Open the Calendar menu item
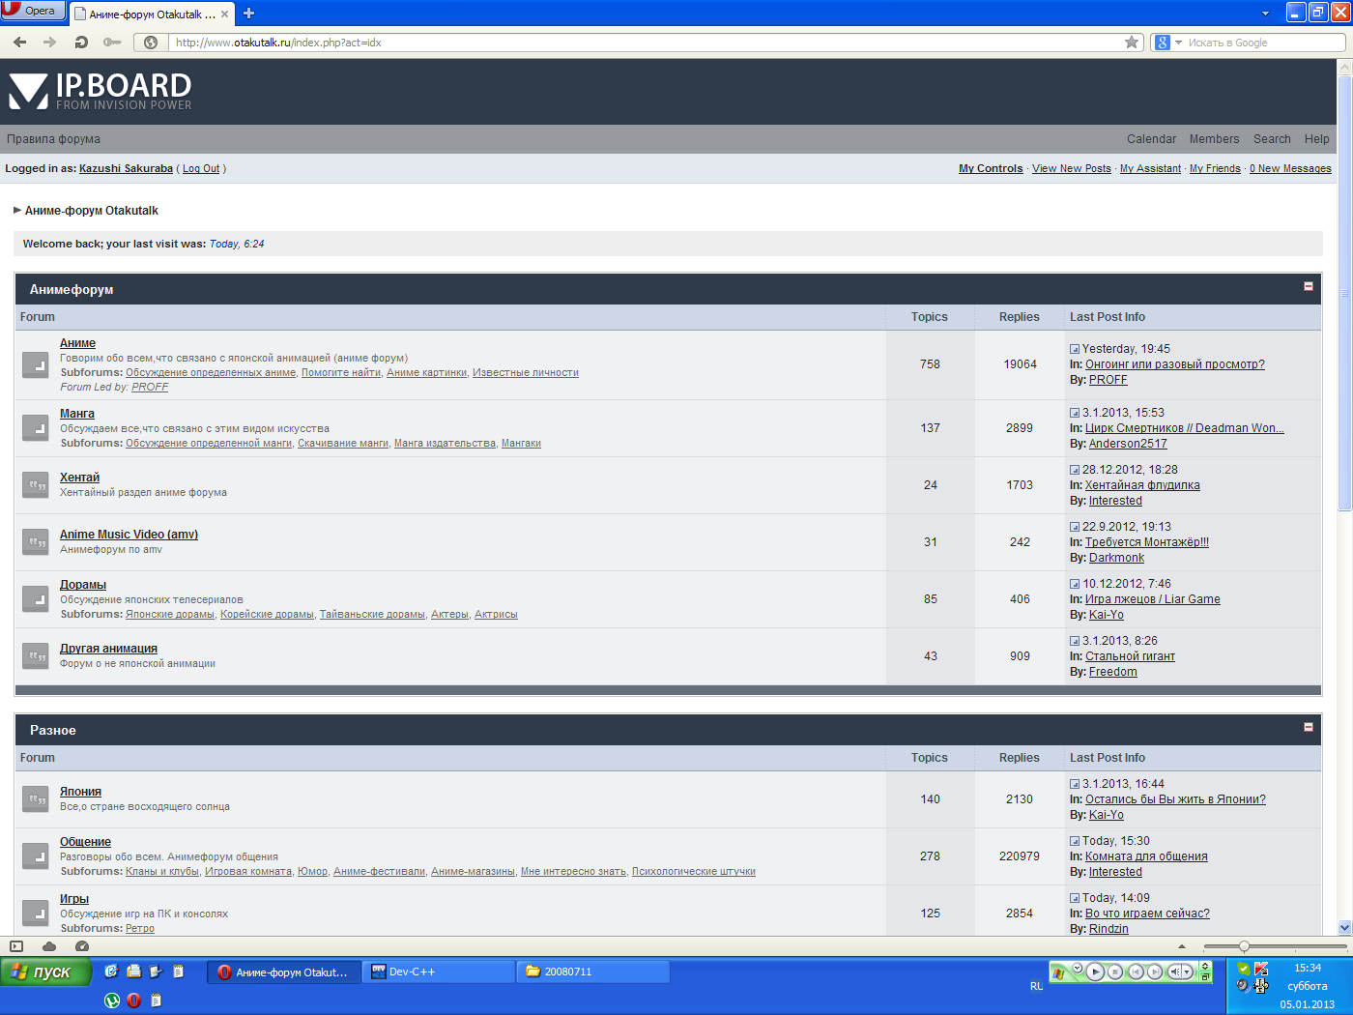Image resolution: width=1353 pixels, height=1015 pixels. (1151, 139)
